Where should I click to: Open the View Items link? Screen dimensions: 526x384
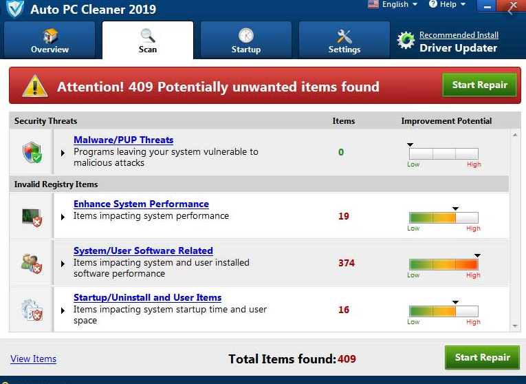coord(33,359)
